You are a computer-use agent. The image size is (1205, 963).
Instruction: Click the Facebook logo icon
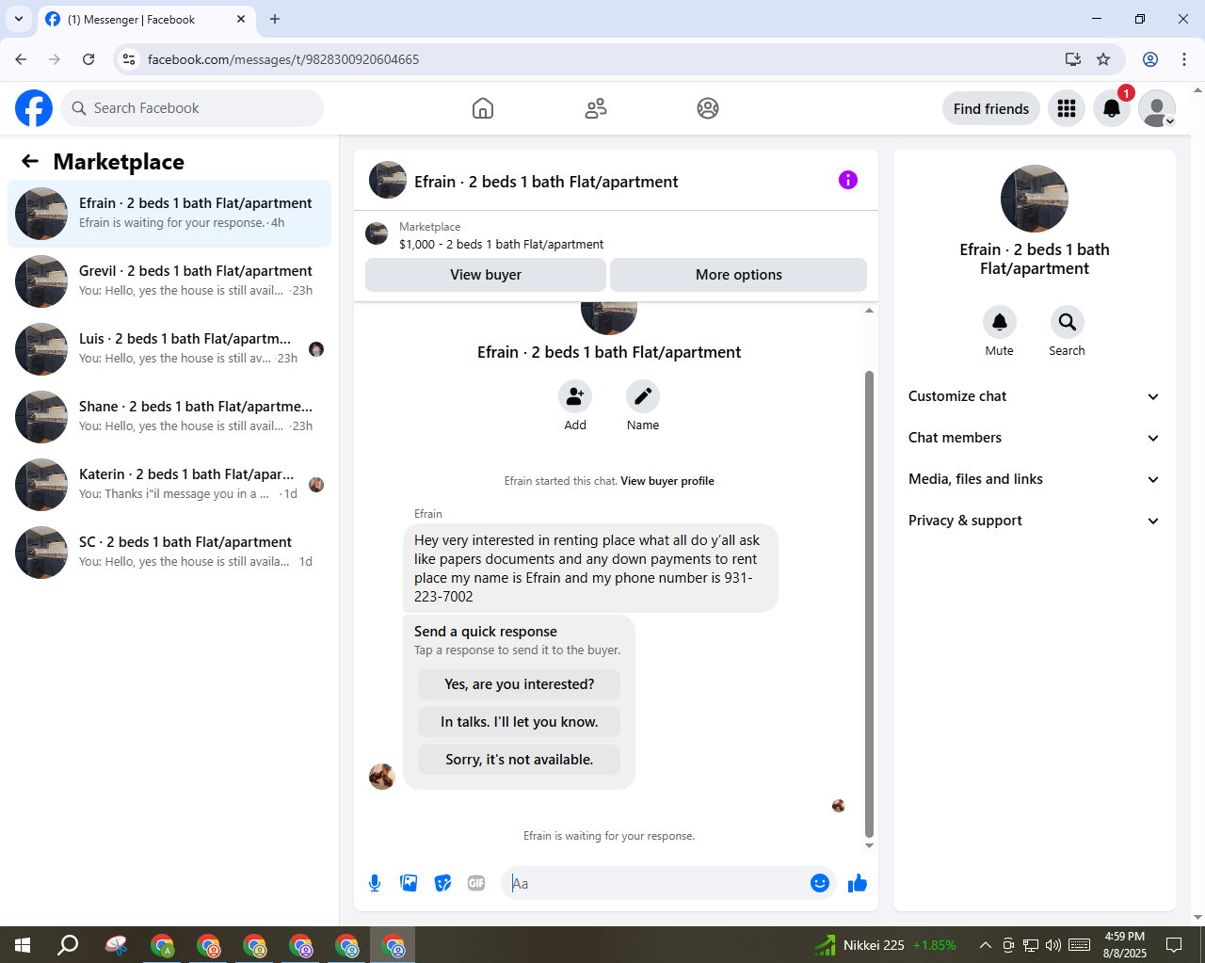click(x=34, y=108)
